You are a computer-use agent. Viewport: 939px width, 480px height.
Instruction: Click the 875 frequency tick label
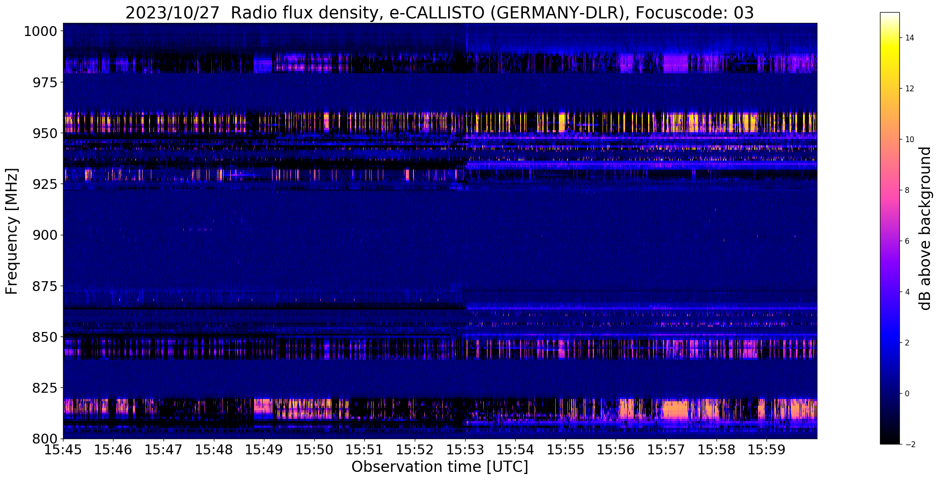pyautogui.click(x=45, y=286)
